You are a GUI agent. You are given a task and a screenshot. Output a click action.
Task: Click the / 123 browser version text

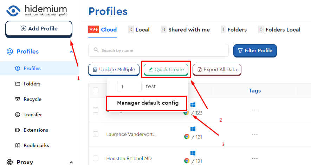[x=197, y=113]
